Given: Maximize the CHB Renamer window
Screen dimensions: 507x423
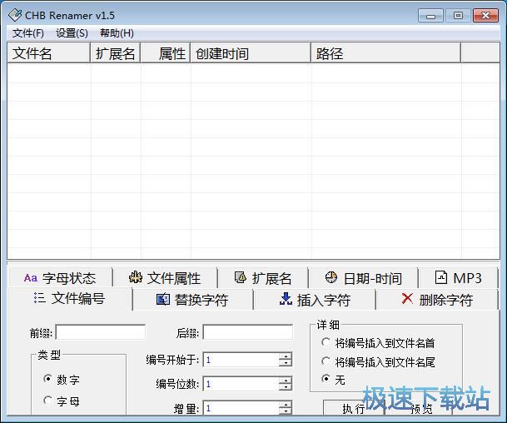Looking at the screenshot, I should 458,16.
